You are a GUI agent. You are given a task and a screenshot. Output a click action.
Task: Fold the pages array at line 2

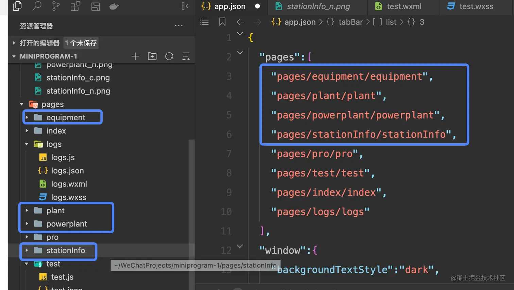pos(240,53)
